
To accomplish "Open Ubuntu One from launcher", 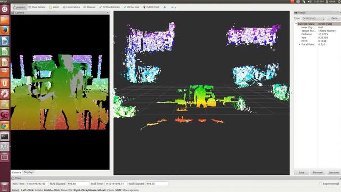I will [5, 83].
